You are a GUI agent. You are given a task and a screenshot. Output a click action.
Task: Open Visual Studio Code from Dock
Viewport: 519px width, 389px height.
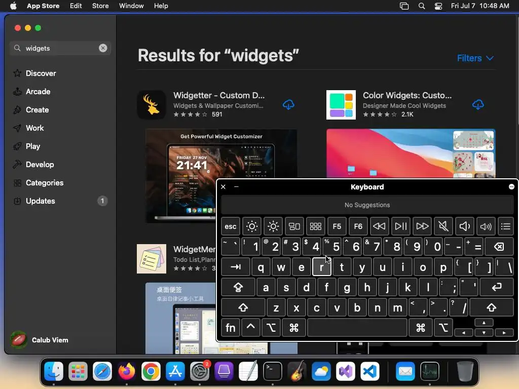[369, 371]
